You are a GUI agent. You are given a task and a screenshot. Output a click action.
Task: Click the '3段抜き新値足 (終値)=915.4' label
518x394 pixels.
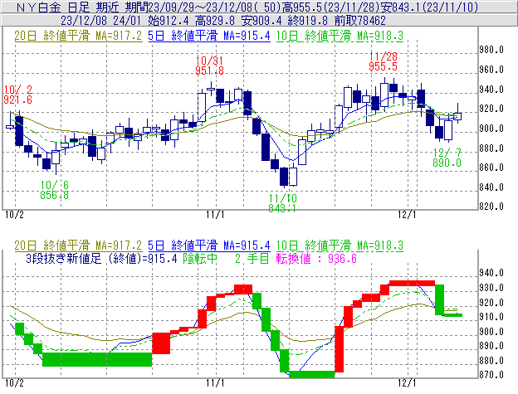pyautogui.click(x=101, y=258)
